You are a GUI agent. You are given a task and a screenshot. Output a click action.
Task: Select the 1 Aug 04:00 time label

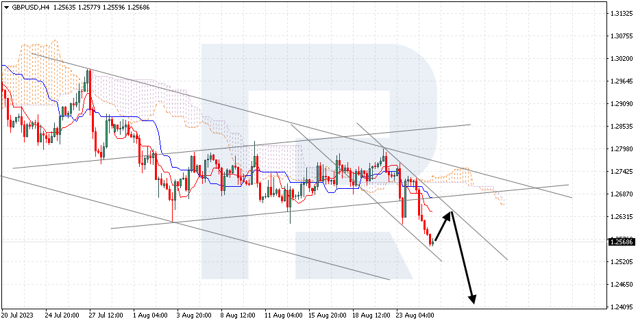pyautogui.click(x=149, y=315)
